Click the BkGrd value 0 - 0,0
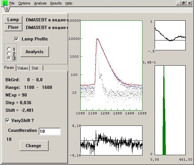This screenshot has height=165, width=194. click(x=35, y=80)
